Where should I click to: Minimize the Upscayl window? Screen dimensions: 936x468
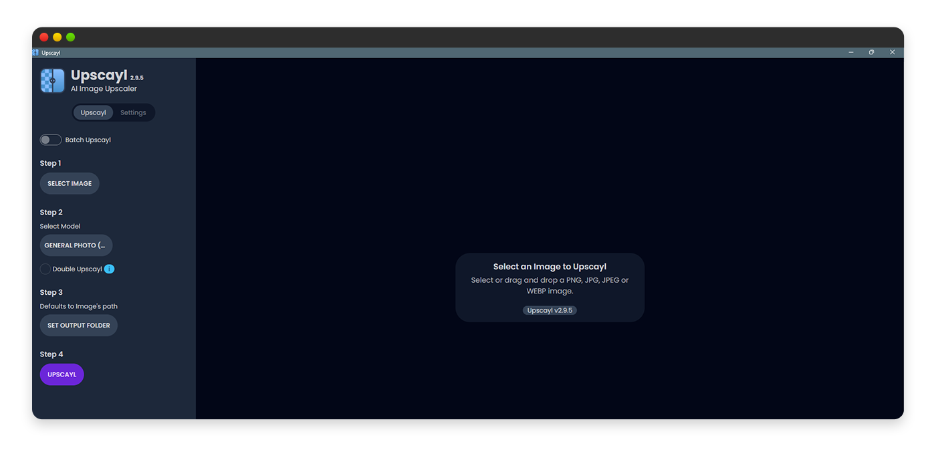click(x=851, y=52)
